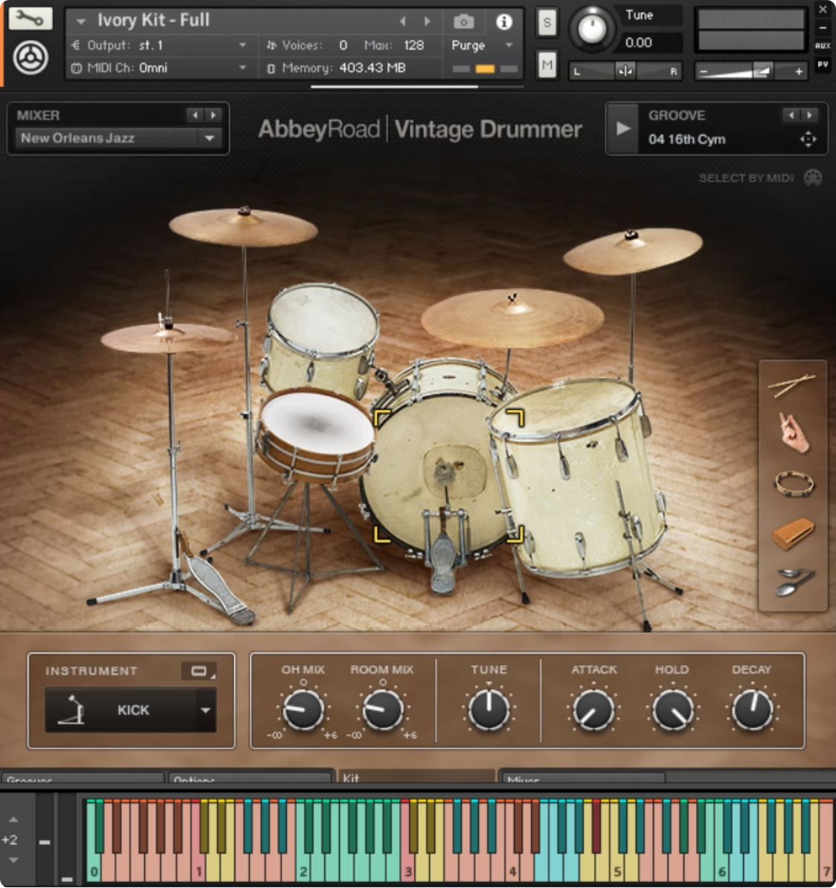The width and height of the screenshot is (836, 888).
Task: Open the instrument info icon
Action: tap(504, 22)
